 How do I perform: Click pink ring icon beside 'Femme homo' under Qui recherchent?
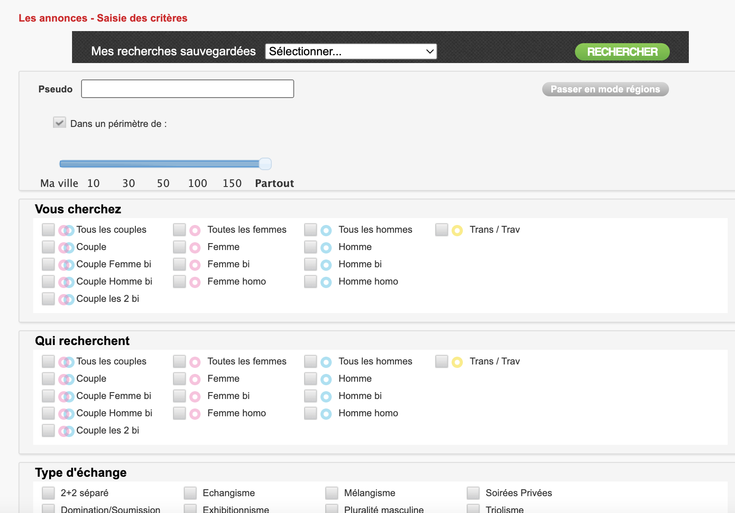point(195,414)
